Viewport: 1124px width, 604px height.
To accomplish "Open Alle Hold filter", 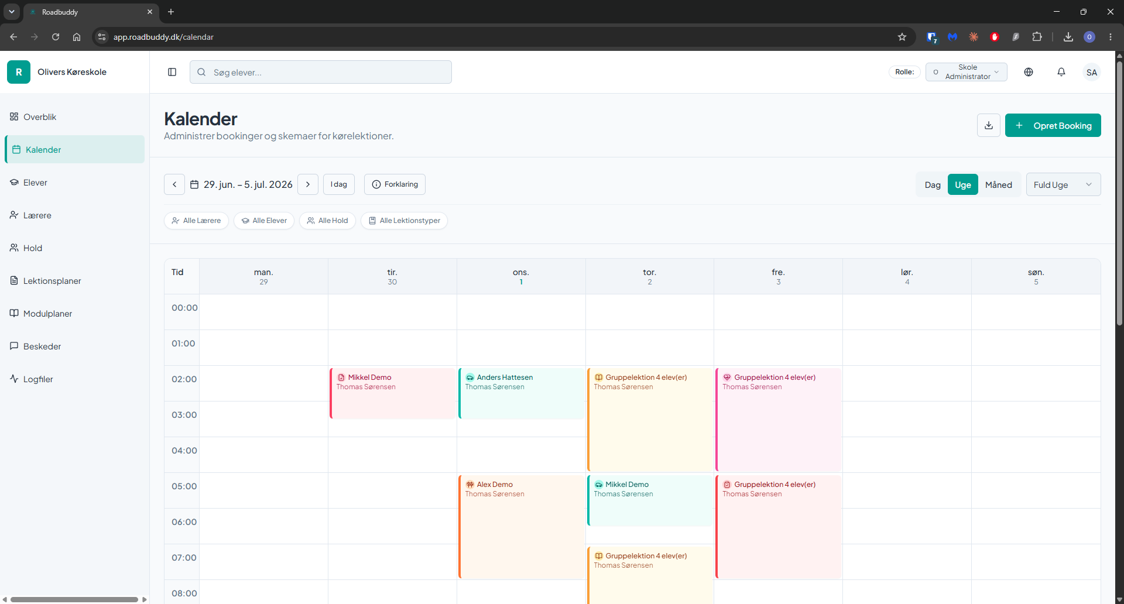I will pos(327,221).
